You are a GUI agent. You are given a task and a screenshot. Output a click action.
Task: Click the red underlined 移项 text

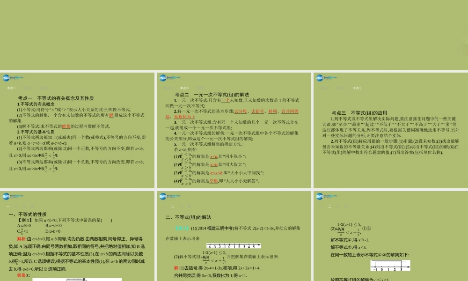pos(272,111)
